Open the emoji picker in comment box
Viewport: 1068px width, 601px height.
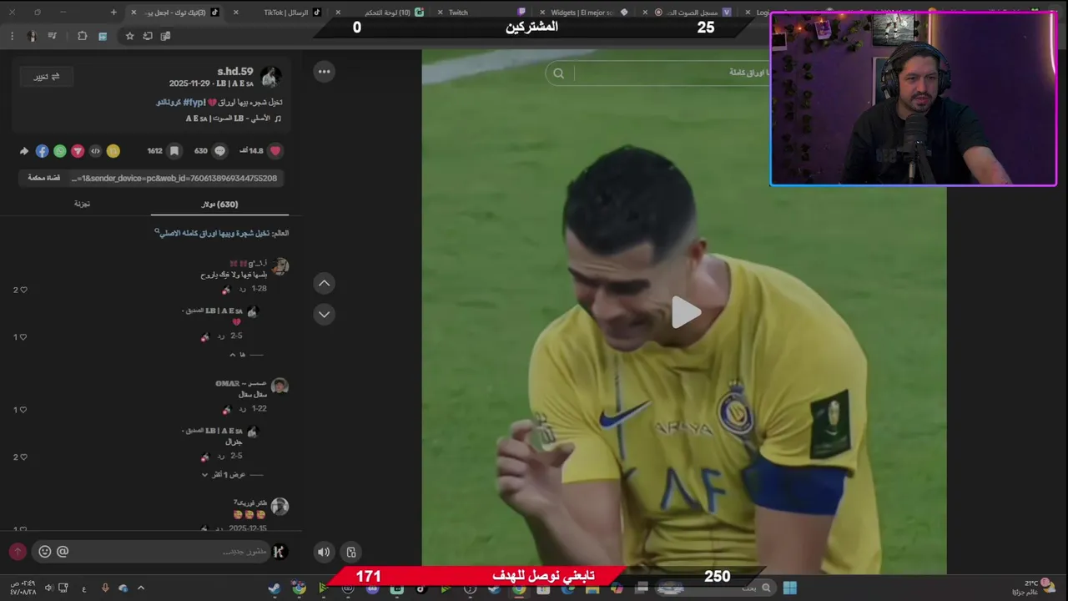45,551
